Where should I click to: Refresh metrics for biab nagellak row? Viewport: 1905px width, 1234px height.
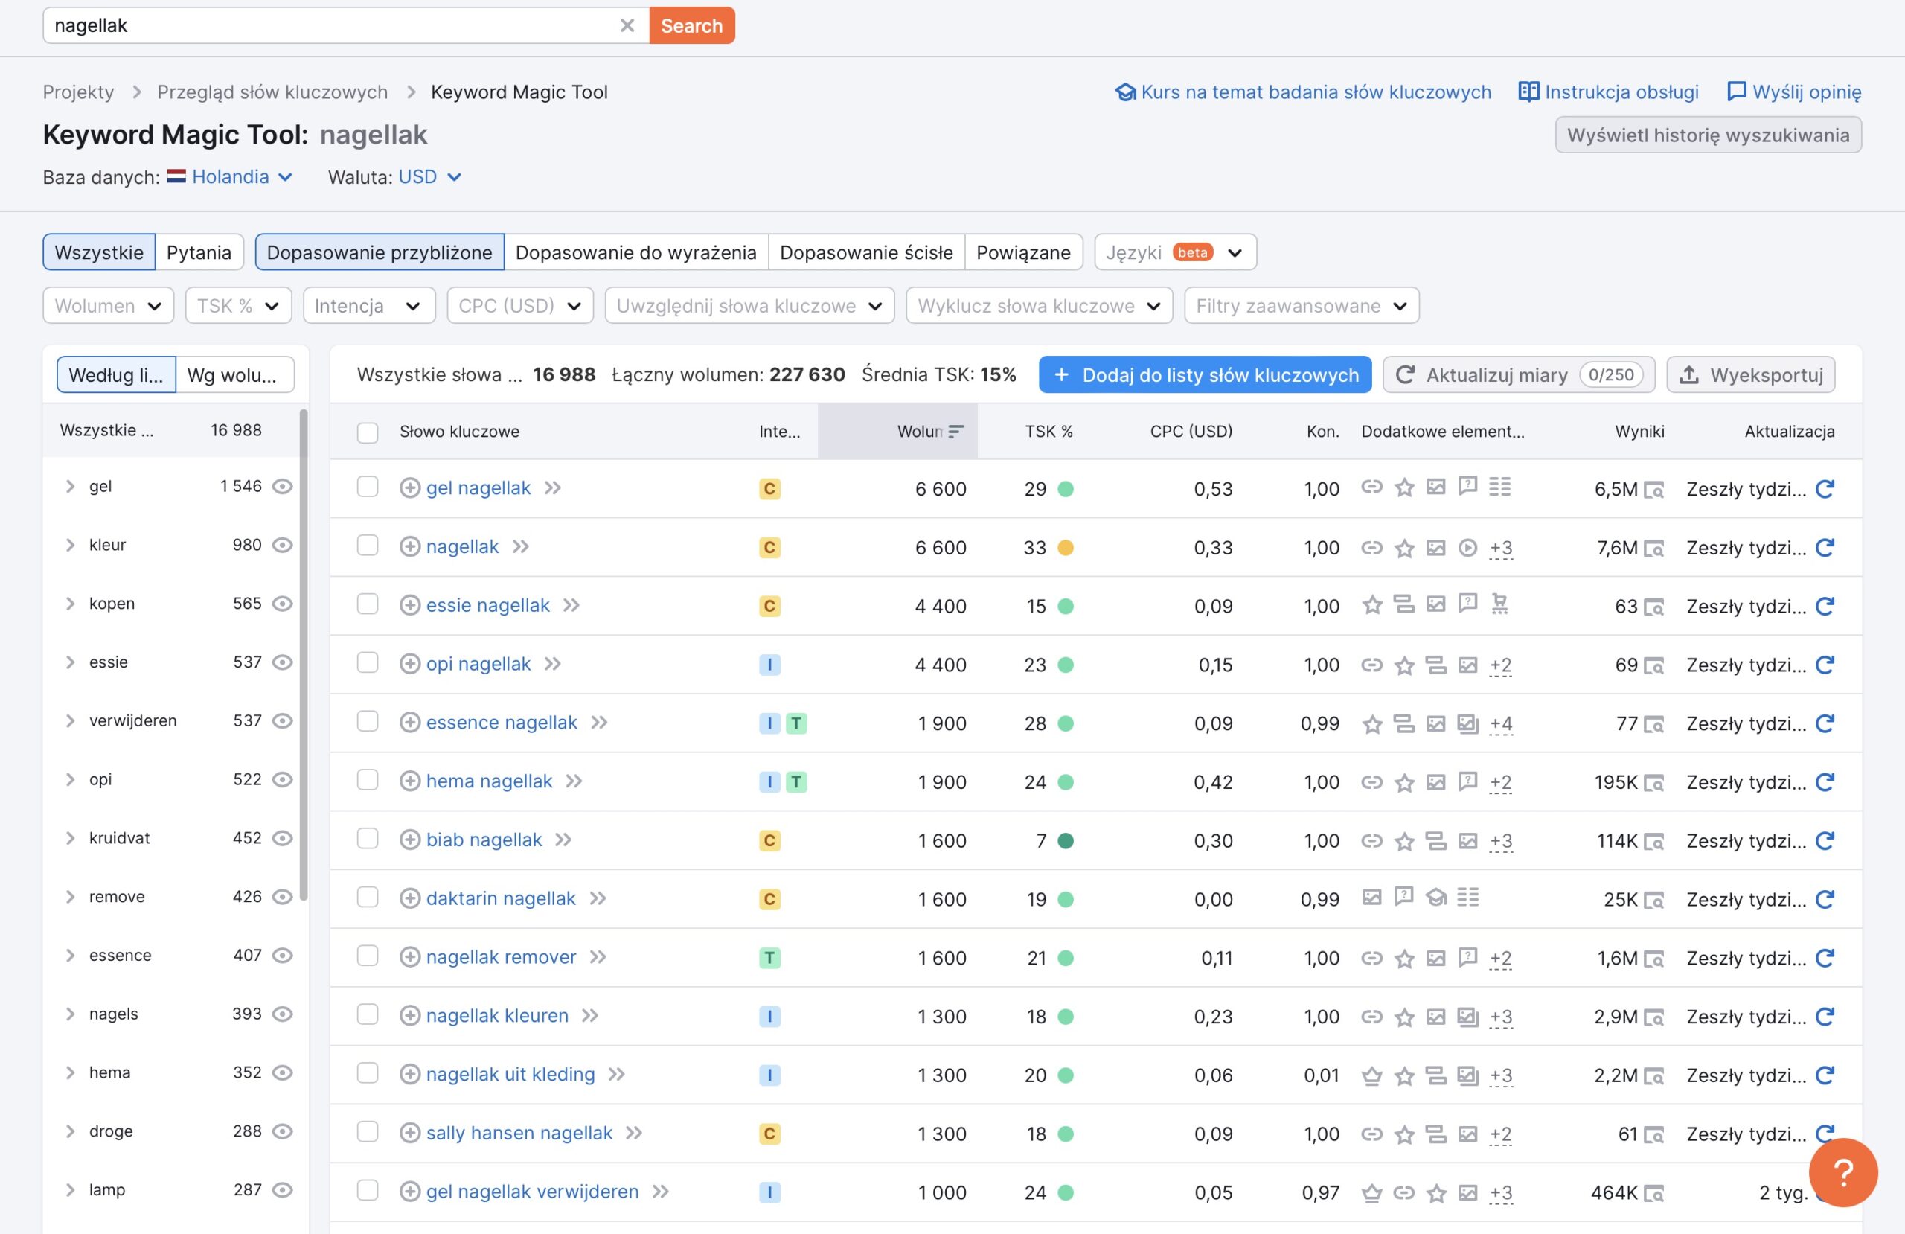click(x=1824, y=841)
